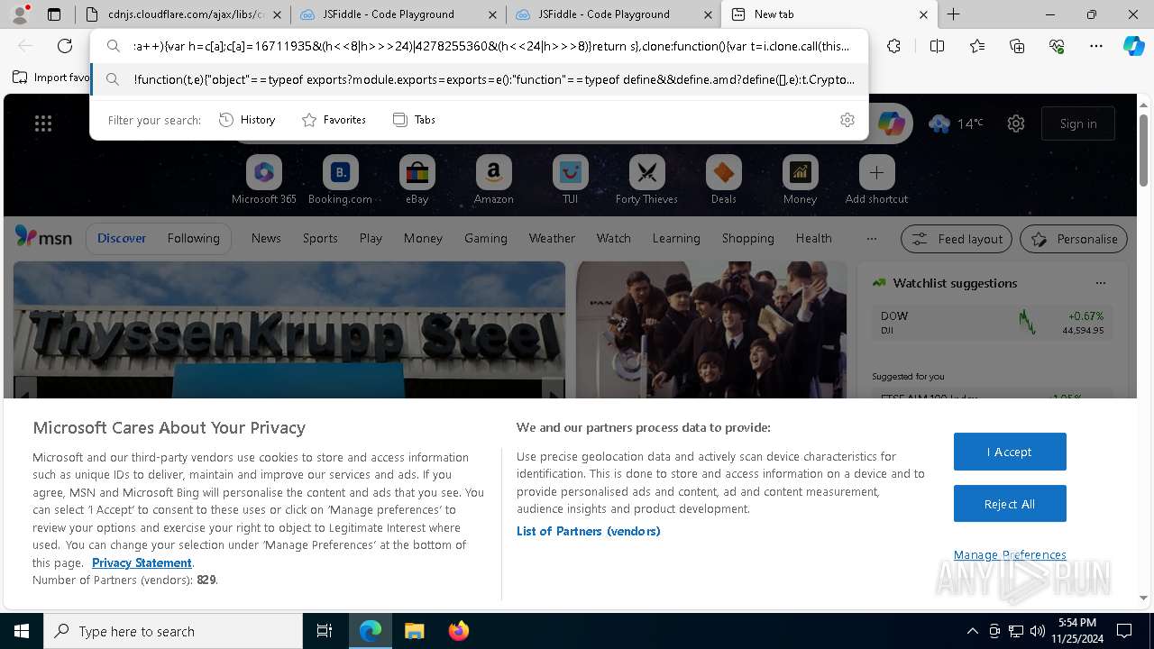Select the Discover feed tab
Screen dimensions: 1154x649
click(x=122, y=238)
